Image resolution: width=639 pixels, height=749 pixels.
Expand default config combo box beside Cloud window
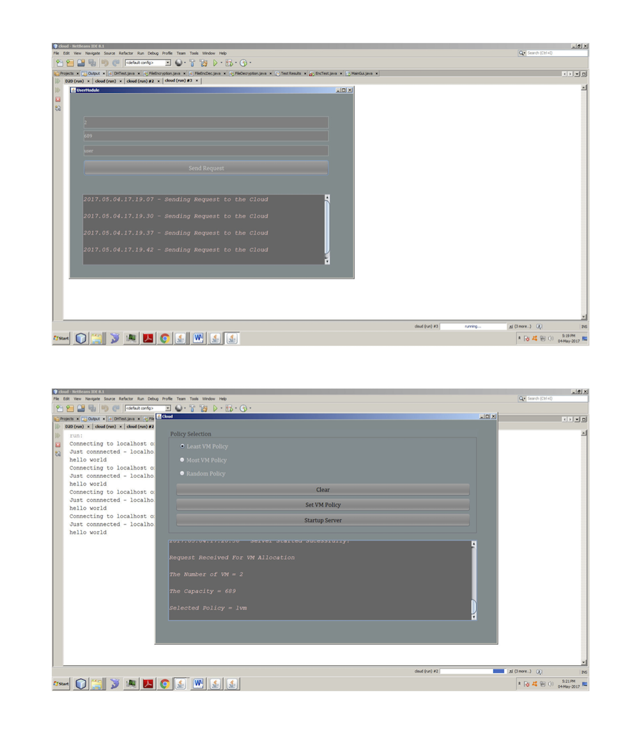(x=168, y=408)
